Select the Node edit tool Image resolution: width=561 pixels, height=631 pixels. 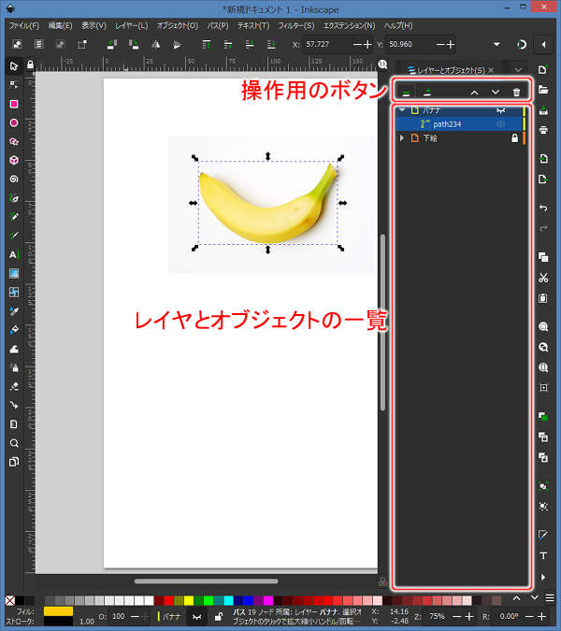(x=14, y=85)
